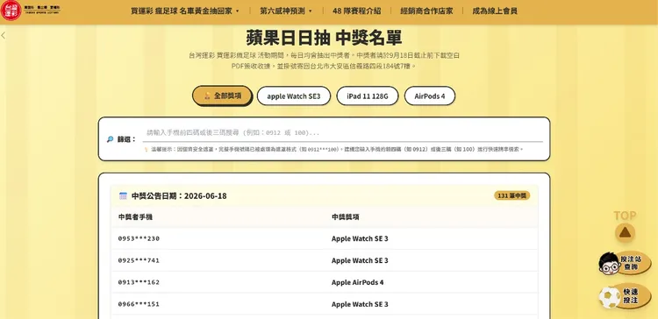Select the iPad 11 128G filter

coord(368,96)
